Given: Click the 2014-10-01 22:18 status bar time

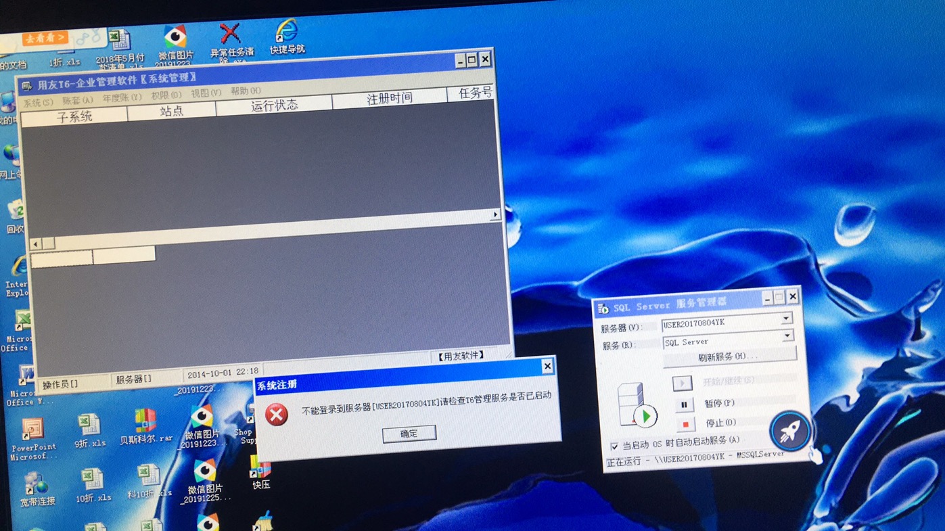Looking at the screenshot, I should click(223, 373).
